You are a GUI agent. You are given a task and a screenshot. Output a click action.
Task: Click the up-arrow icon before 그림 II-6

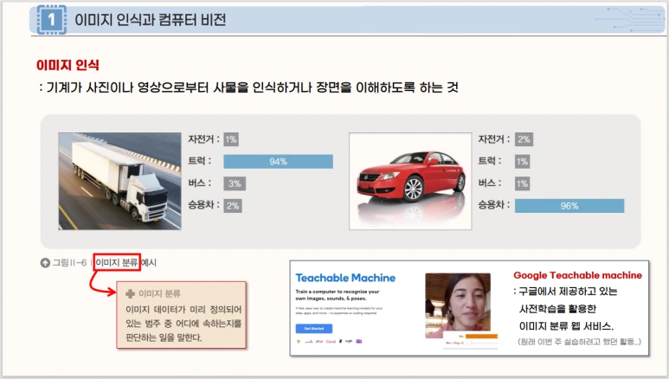pyautogui.click(x=45, y=263)
